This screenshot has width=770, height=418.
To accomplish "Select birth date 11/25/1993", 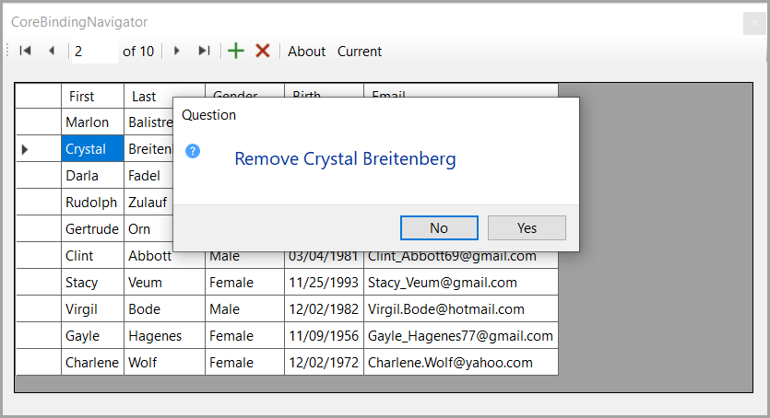I will click(324, 283).
